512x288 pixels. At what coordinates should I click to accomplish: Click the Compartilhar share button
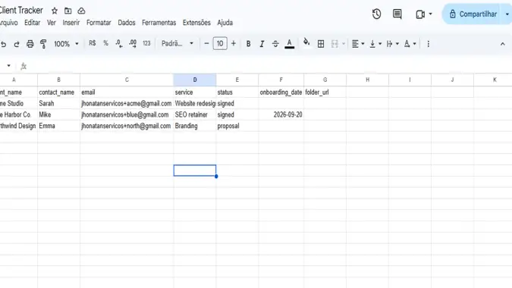pos(473,14)
